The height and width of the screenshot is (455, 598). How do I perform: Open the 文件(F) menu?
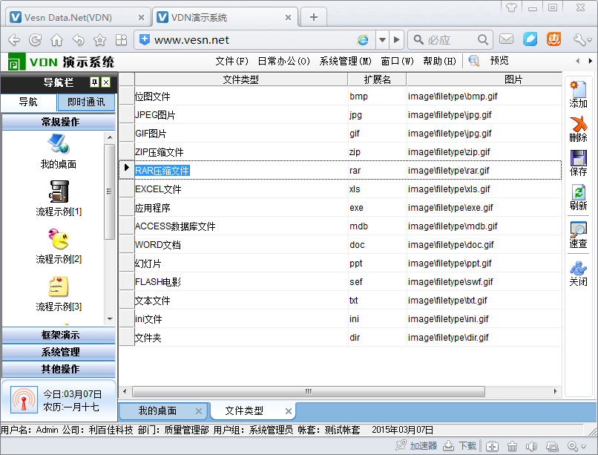click(231, 61)
